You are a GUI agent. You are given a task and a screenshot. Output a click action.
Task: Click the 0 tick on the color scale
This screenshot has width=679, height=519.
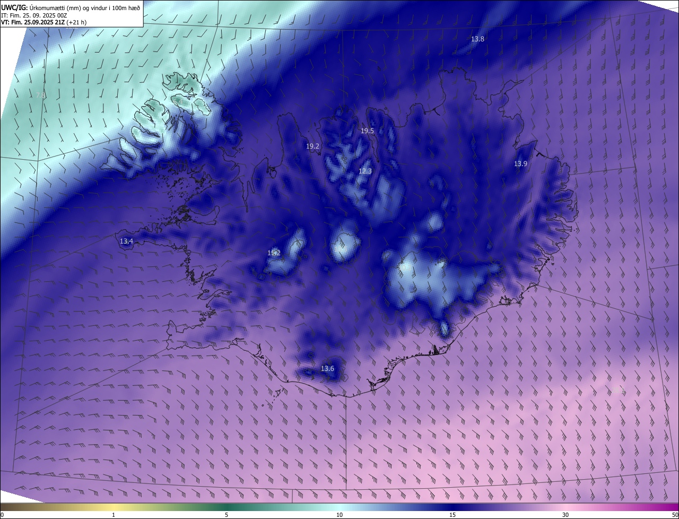pos(2,515)
